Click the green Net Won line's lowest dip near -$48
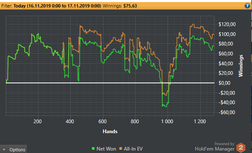The width and height of the screenshot is (252, 153). click(166, 107)
